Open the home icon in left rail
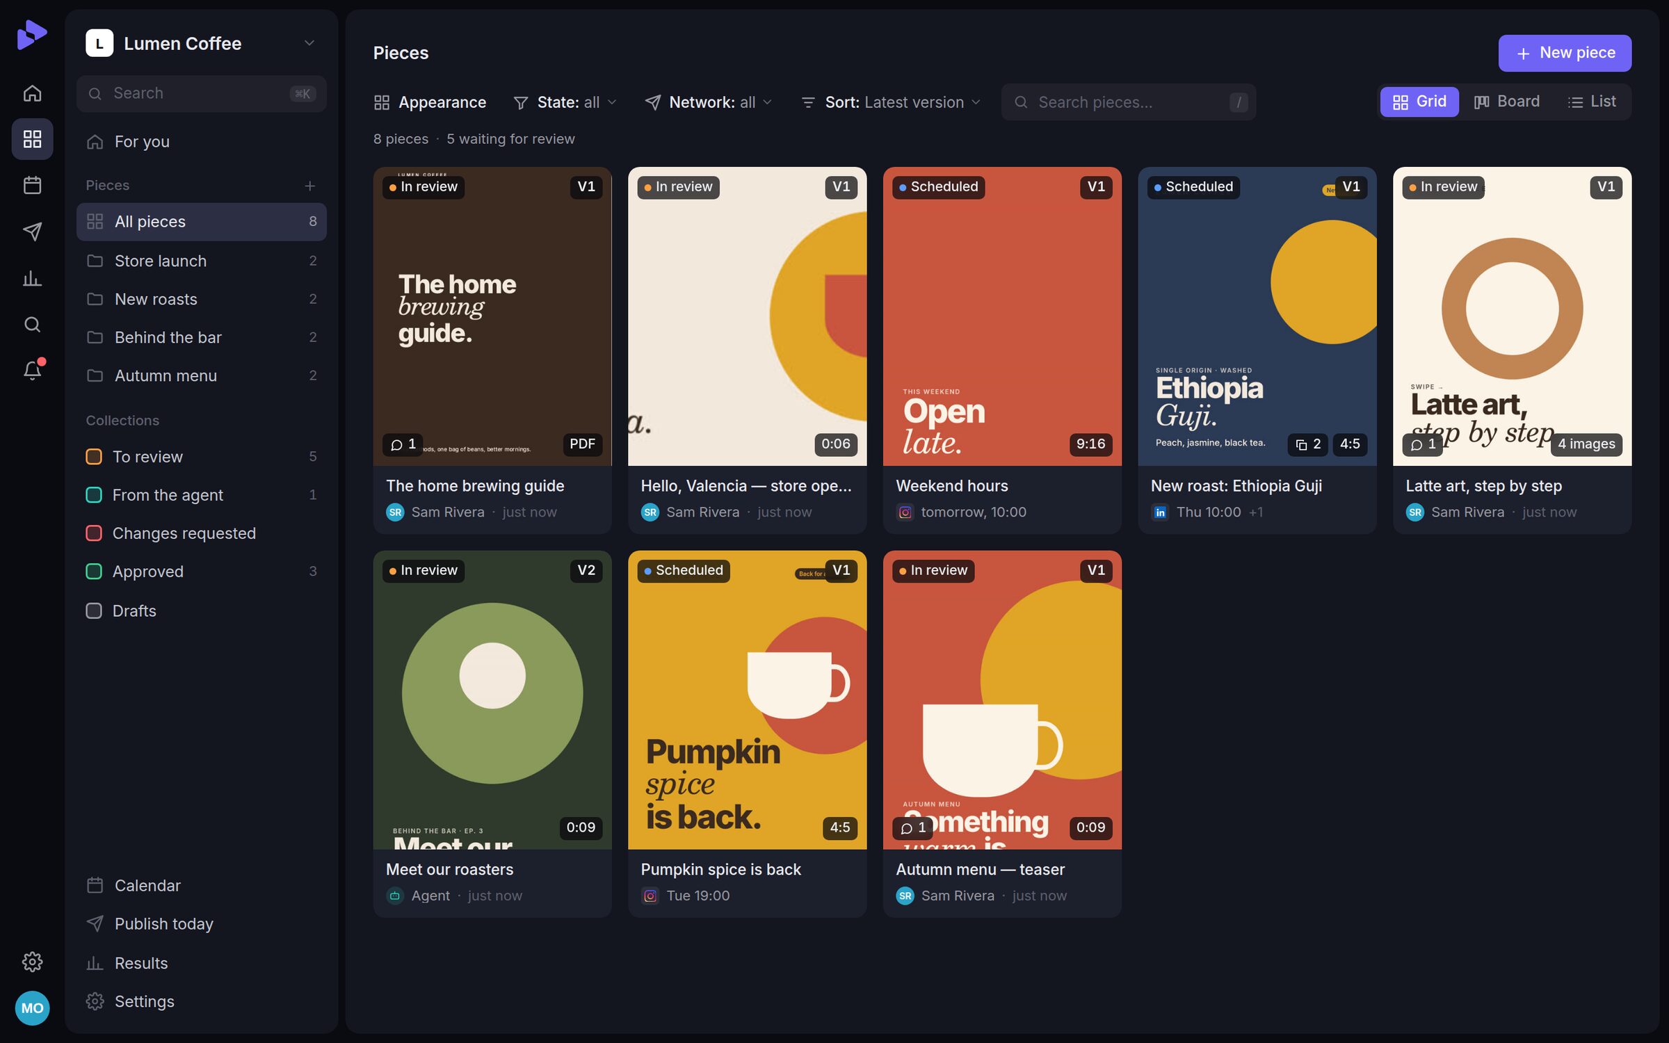Image resolution: width=1669 pixels, height=1043 pixels. [x=32, y=92]
